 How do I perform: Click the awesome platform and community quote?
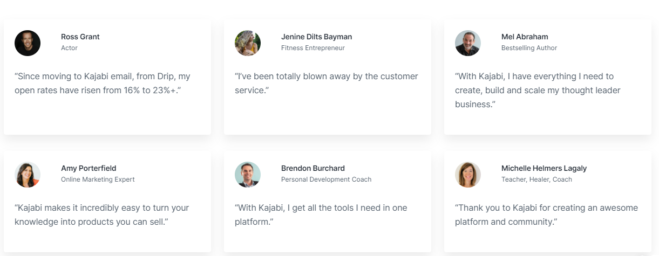point(546,215)
